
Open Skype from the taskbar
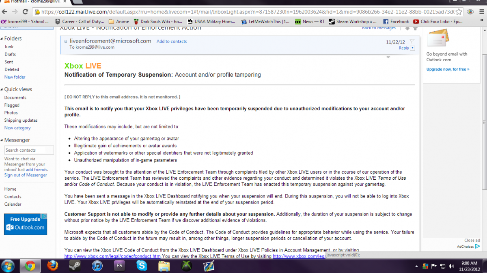[x=142, y=266]
